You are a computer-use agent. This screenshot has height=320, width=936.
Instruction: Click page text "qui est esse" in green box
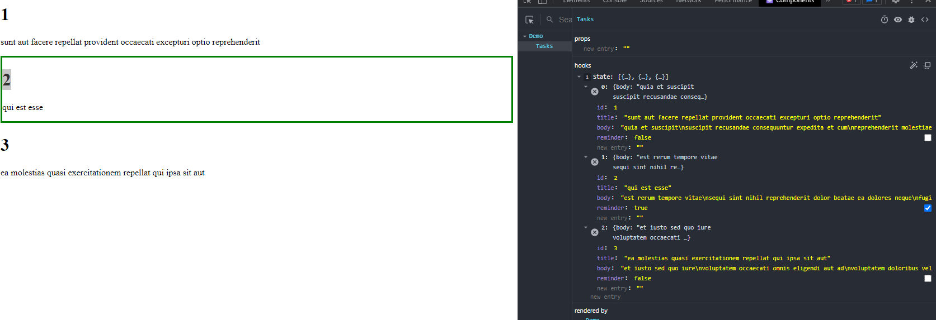coord(22,107)
